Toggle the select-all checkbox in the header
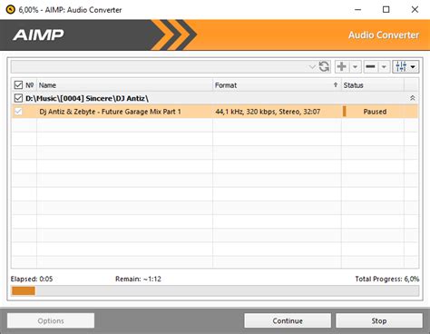This screenshot has height=334, width=430. pos(18,85)
